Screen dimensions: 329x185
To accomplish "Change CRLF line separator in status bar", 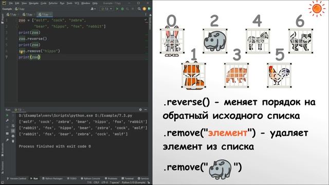I will pyautogui.click(x=96, y=183).
